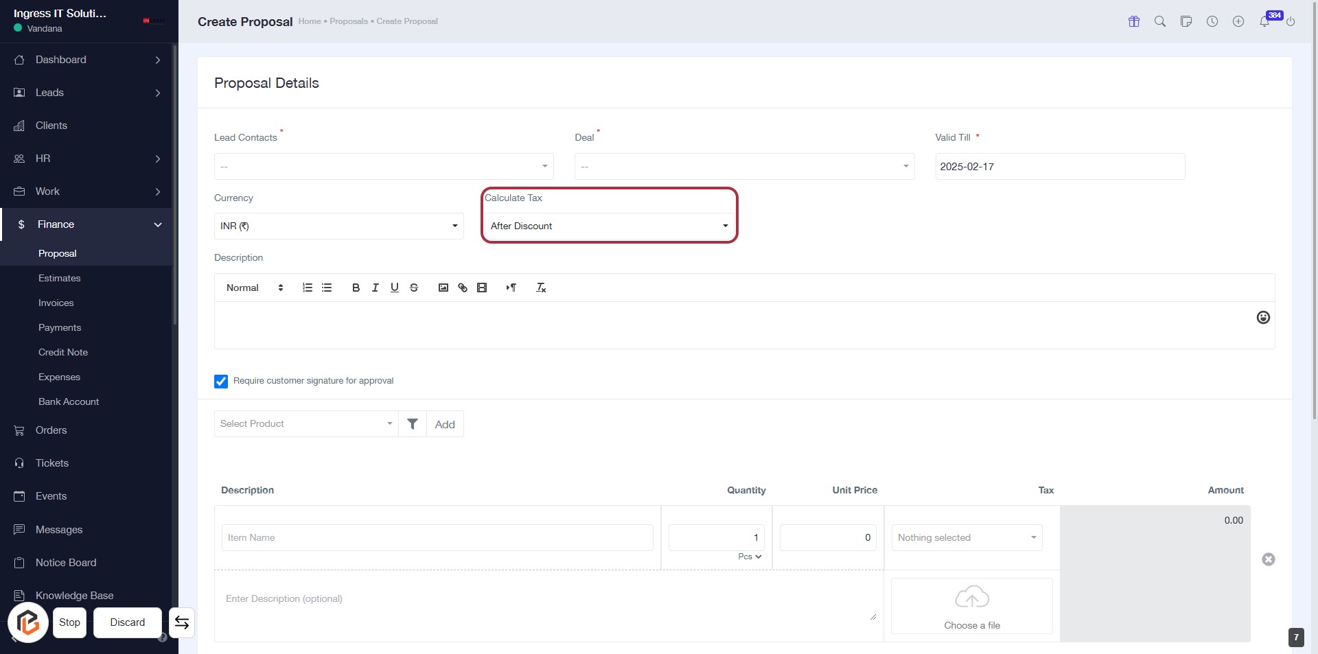The image size is (1318, 654).
Task: Expand the Lead Contacts dropdown
Action: coord(383,166)
